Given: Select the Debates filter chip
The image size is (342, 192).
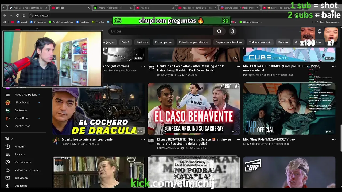Looking at the screenshot, I should tap(283, 42).
